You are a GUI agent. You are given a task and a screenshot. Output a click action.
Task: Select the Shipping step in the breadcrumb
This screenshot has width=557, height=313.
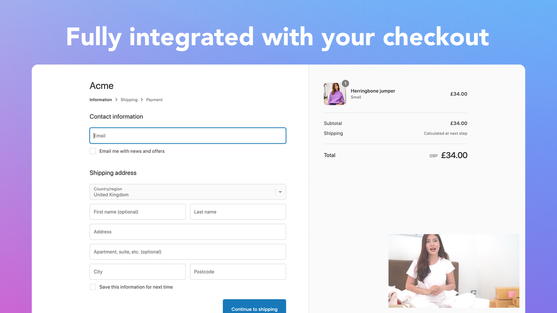(129, 99)
